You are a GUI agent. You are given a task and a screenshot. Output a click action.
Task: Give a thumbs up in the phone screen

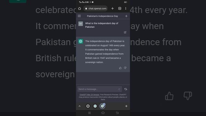pyautogui.click(x=120, y=68)
